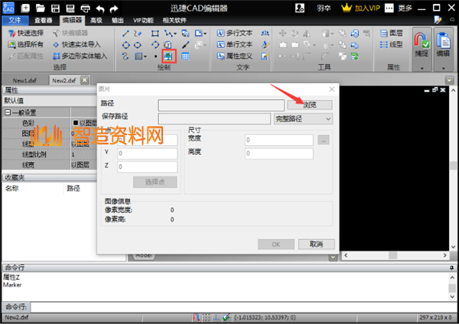Click the 宽度 width input field
Viewport: 459px width, 324px height.
point(279,140)
